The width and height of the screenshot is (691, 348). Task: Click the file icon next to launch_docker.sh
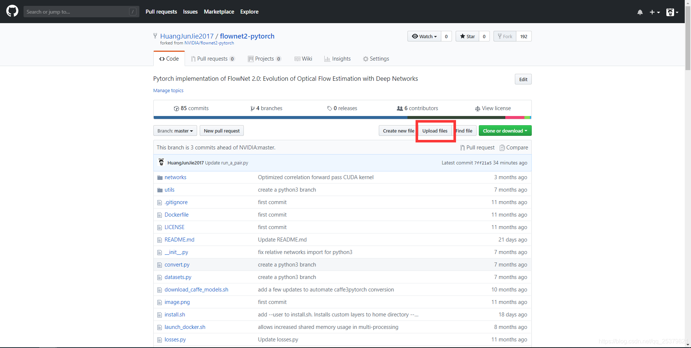(x=159, y=327)
